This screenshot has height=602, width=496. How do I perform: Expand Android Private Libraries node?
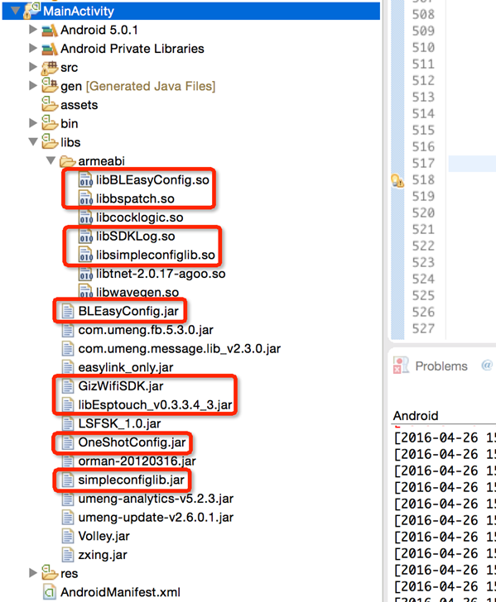[33, 48]
